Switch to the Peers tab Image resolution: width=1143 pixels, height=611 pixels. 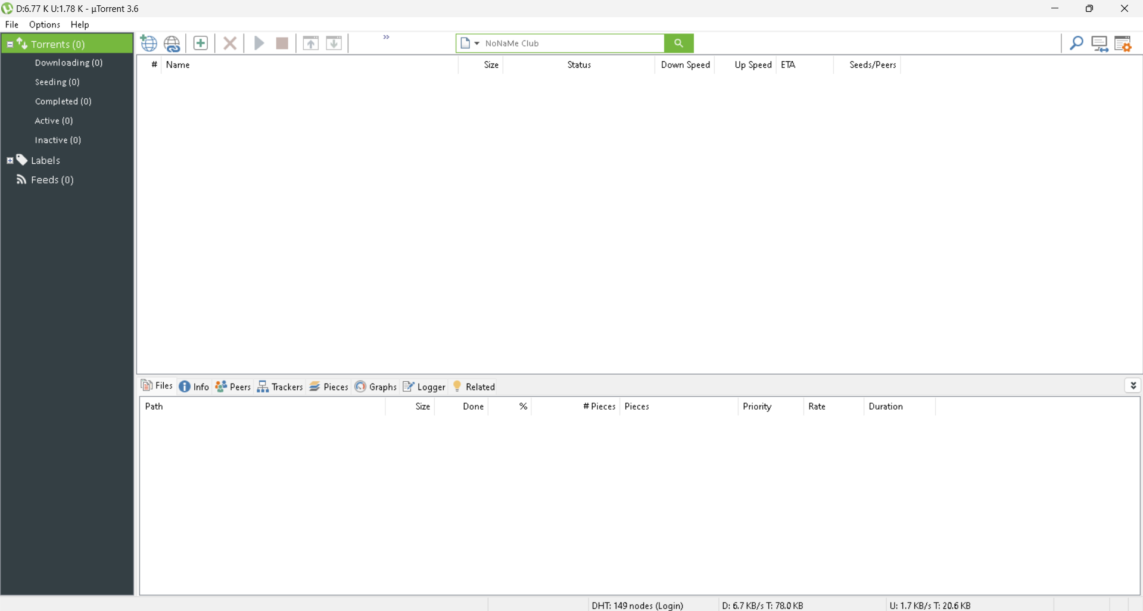click(233, 386)
